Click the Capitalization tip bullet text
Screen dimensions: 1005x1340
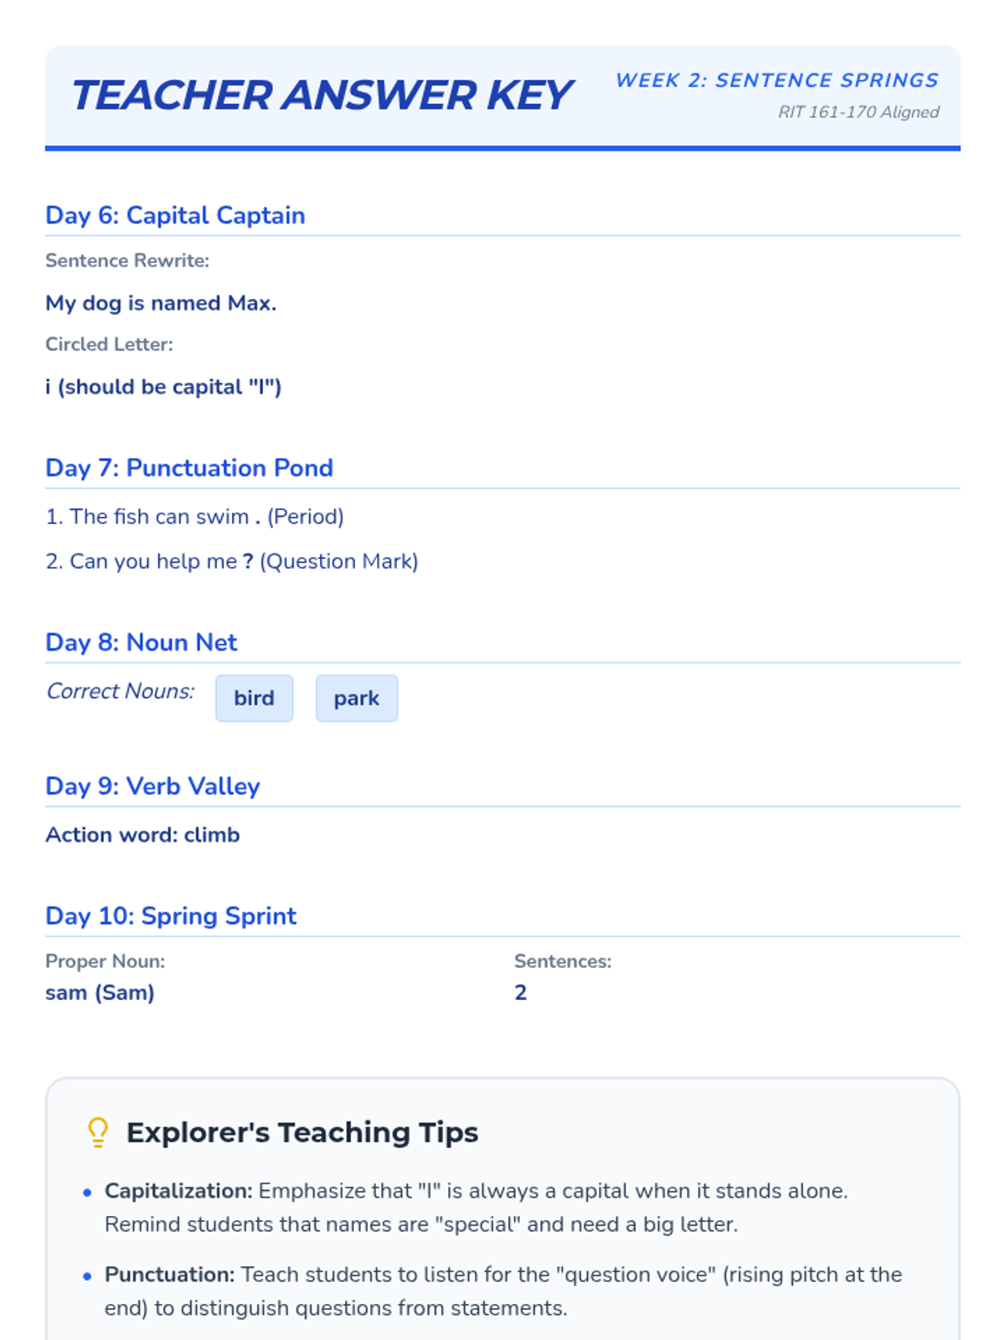[x=476, y=1207]
